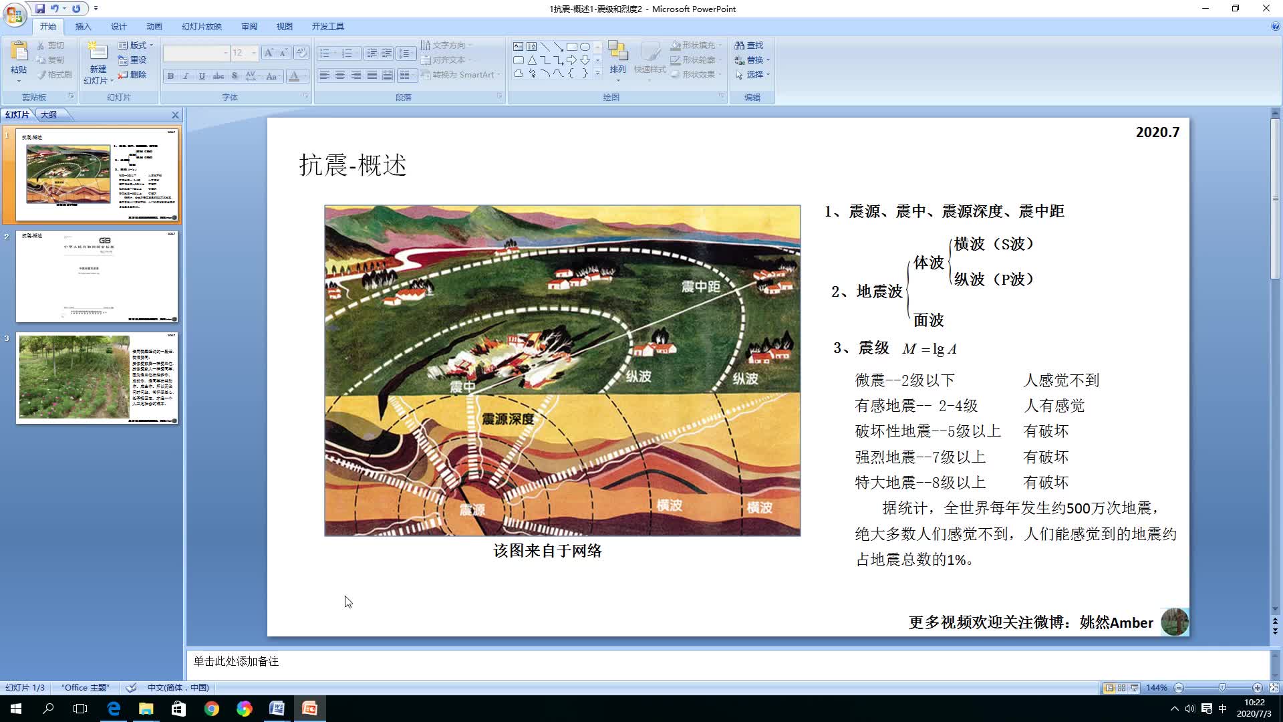Screen dimensions: 1283x722
Task: Select slide 2 thumbnail with GB document
Action: 97,277
